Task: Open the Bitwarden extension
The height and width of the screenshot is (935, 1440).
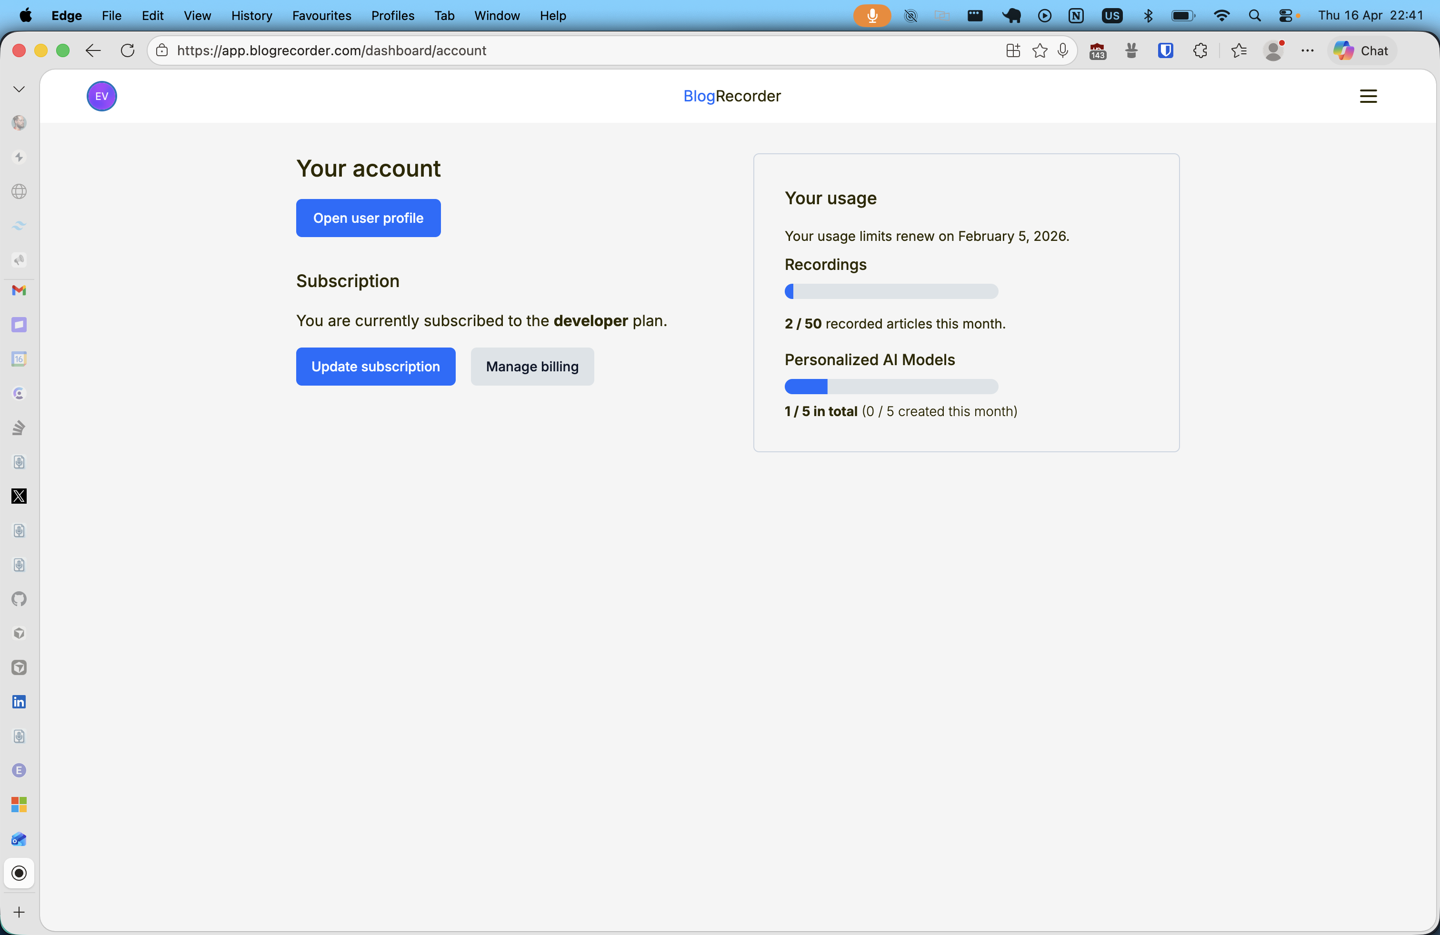Action: tap(1166, 51)
